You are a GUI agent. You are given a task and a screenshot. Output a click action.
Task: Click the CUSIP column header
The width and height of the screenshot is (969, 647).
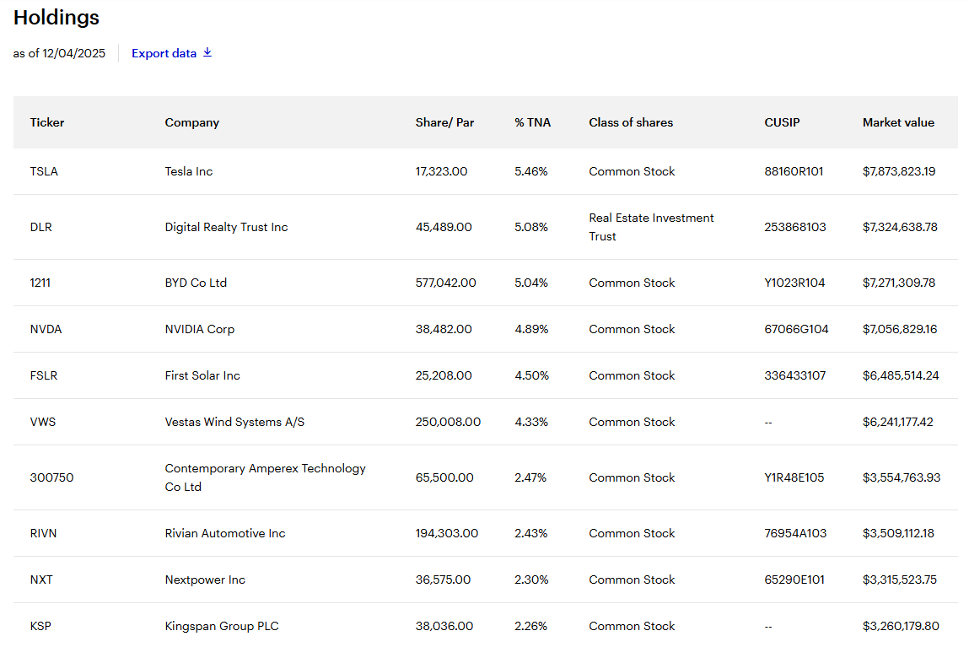782,122
